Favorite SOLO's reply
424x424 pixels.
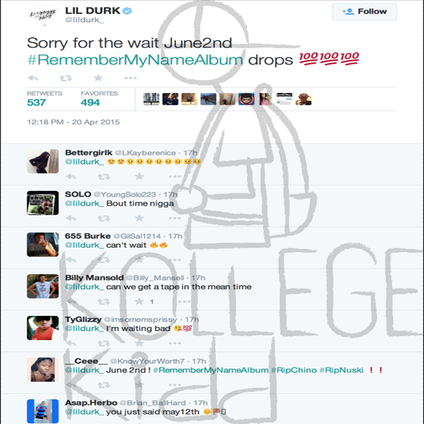click(139, 218)
